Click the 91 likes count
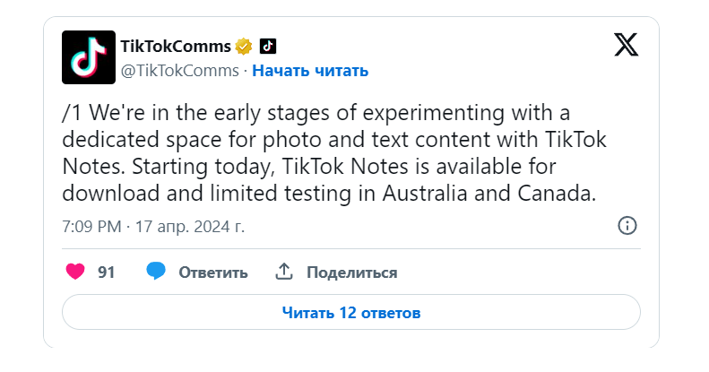This screenshot has width=709, height=372. pyautogui.click(x=107, y=272)
